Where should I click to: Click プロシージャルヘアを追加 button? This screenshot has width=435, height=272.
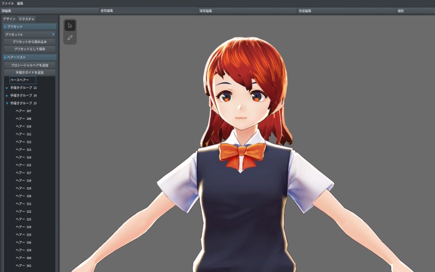(x=30, y=65)
